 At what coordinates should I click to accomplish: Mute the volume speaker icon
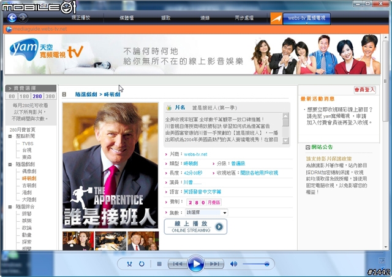(x=233, y=264)
